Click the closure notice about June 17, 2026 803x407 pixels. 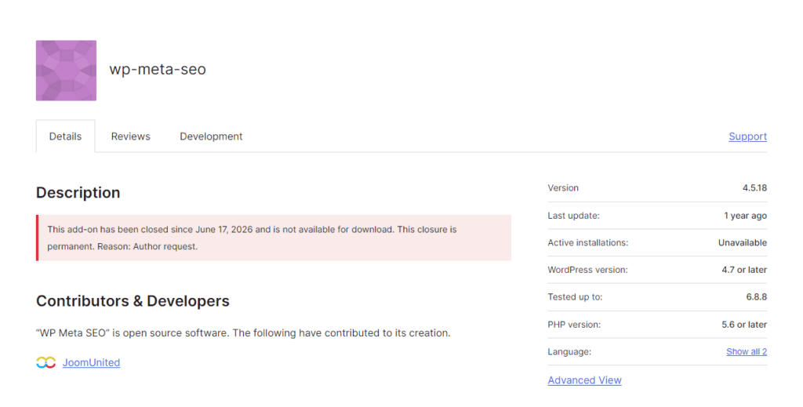274,238
